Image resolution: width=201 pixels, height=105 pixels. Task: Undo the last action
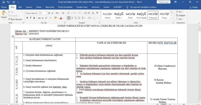8,2
